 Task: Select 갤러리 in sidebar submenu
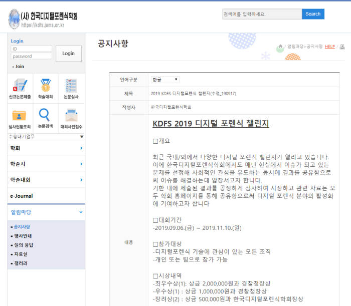[21, 263]
